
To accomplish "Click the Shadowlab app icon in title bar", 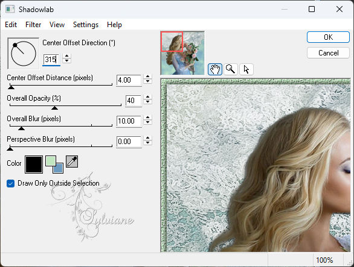I will point(10,9).
